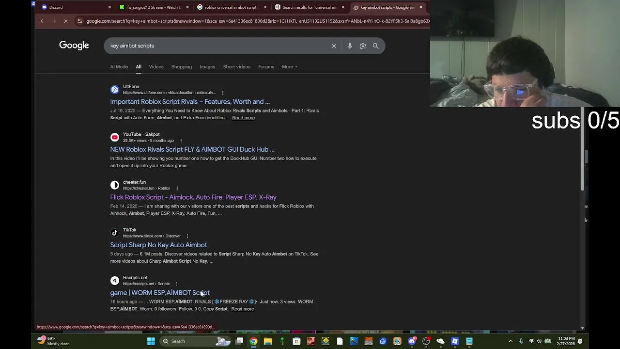620x349 pixels.
Task: Close the key aimbot scripts browser tab
Action: (x=421, y=7)
